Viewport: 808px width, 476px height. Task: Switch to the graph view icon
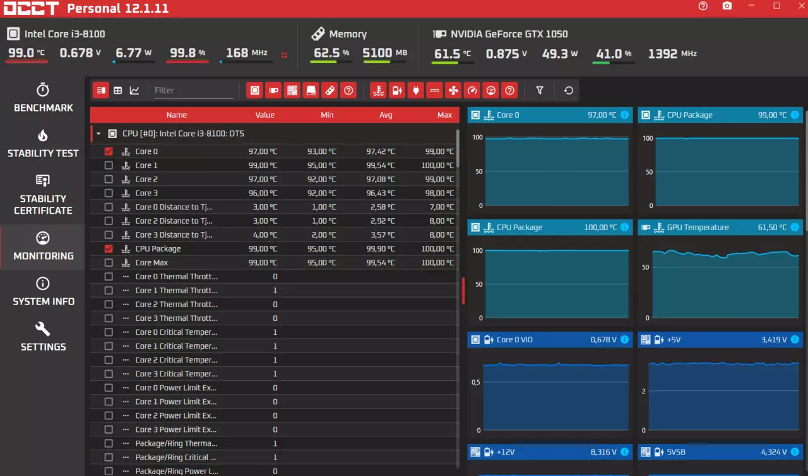(x=134, y=90)
